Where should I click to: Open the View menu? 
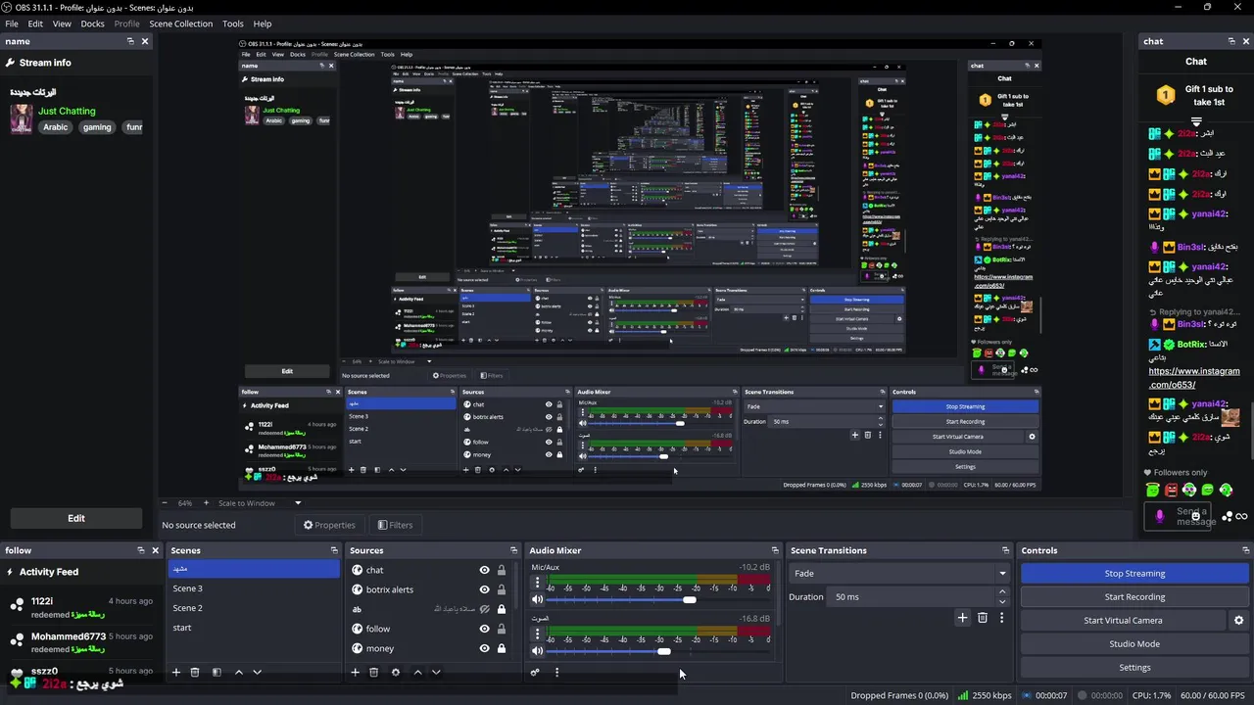62,23
